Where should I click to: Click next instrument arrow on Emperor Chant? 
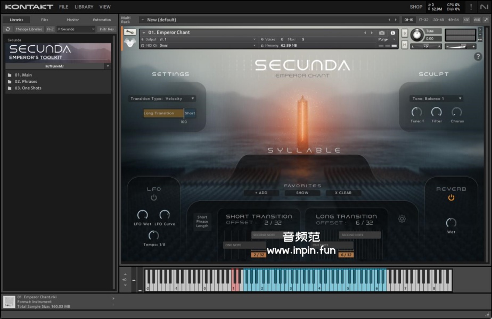click(x=372, y=32)
